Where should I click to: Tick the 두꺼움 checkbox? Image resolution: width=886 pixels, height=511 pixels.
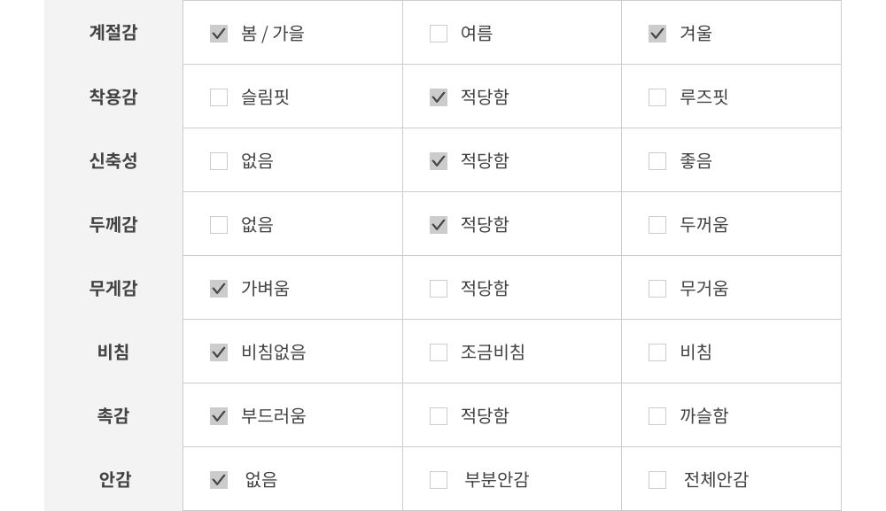(657, 225)
